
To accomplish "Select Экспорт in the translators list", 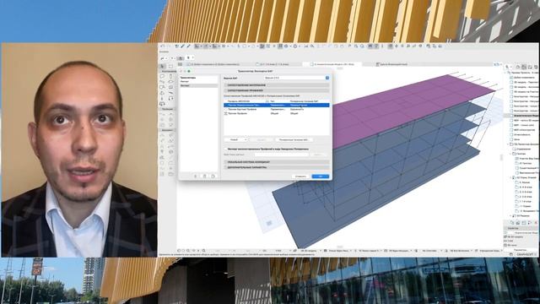I will coord(199,85).
